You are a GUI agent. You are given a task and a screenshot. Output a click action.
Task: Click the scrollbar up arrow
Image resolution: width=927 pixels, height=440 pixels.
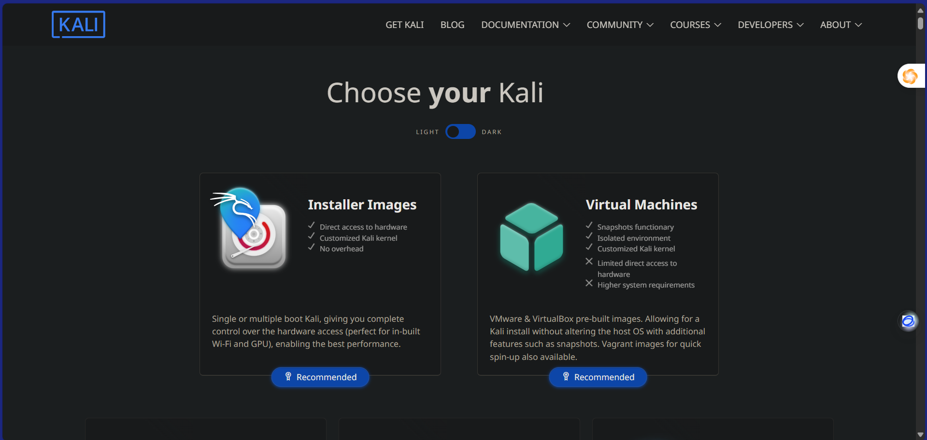[920, 10]
